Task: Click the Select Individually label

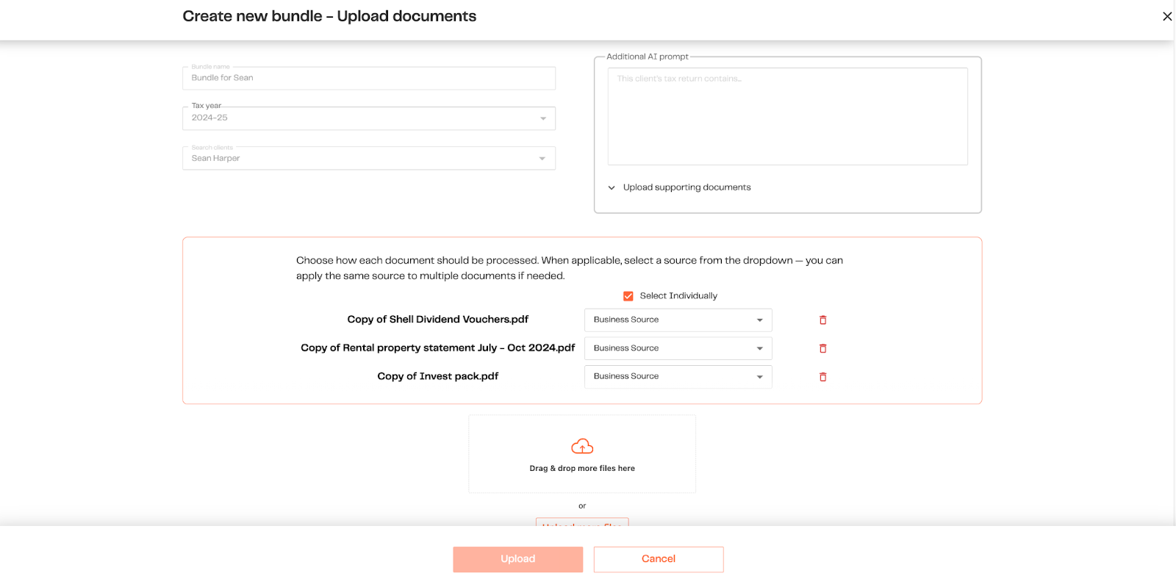Action: 678,296
